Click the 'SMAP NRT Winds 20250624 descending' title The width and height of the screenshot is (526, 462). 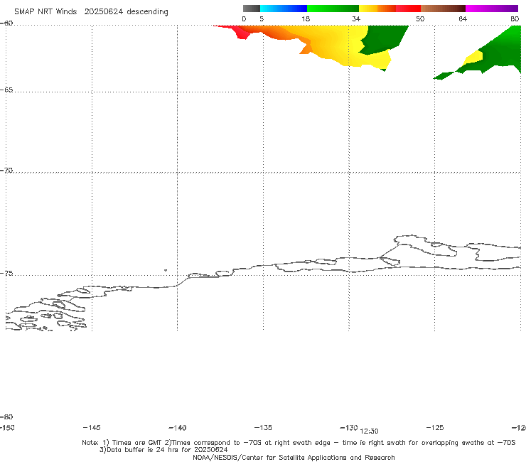[x=91, y=12]
